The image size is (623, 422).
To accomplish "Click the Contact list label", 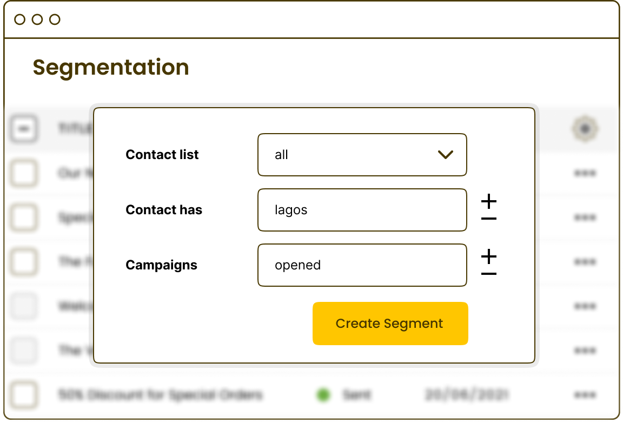I will (162, 155).
